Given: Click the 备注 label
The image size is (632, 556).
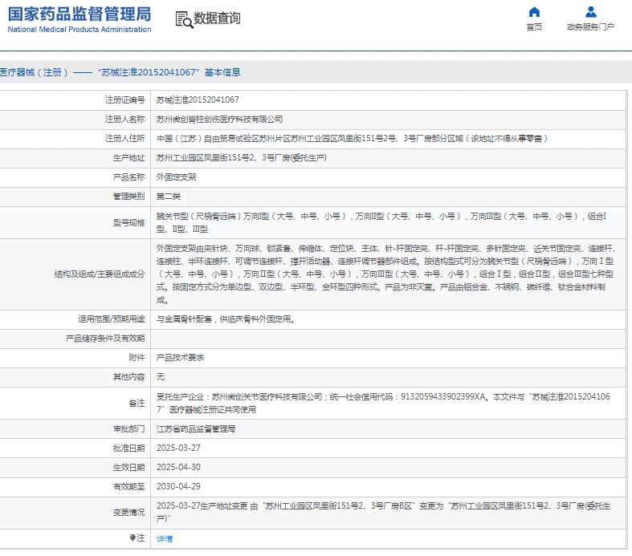Looking at the screenshot, I should point(137,403).
